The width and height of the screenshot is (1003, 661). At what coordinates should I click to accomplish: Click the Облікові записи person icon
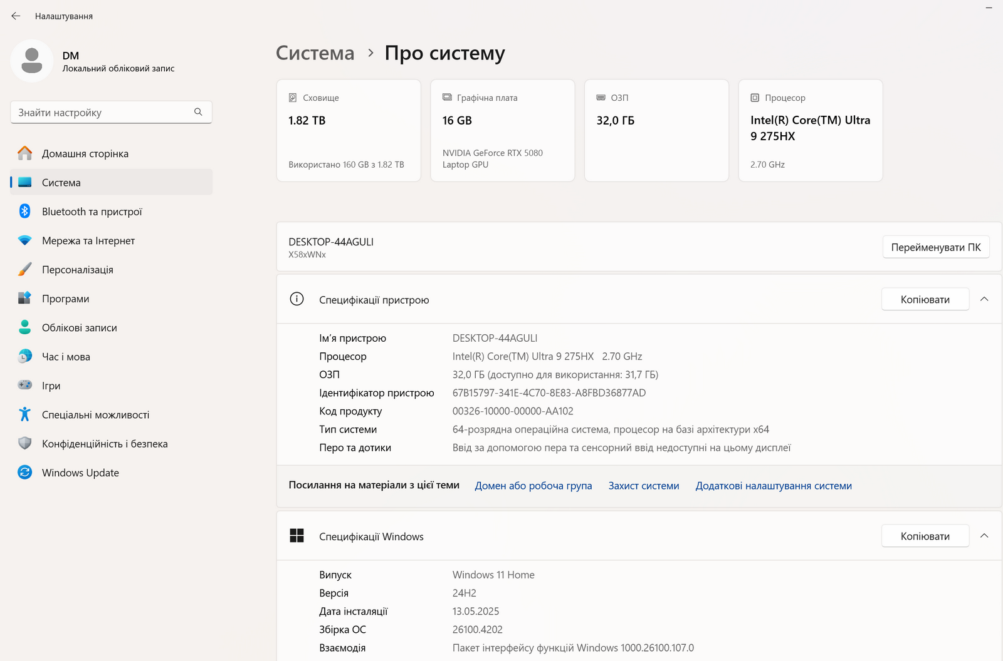[x=25, y=327]
